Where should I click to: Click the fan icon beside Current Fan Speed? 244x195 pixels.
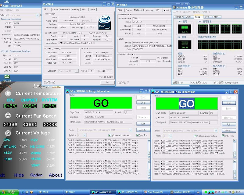tap(8, 115)
